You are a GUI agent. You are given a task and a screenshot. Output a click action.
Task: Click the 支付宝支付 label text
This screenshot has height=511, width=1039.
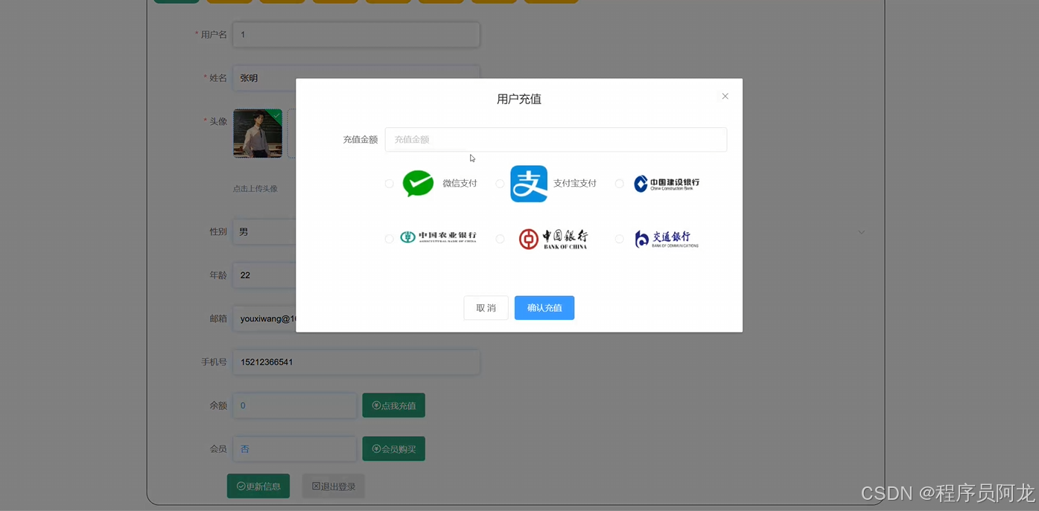tap(575, 184)
